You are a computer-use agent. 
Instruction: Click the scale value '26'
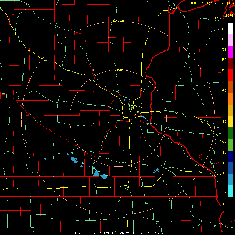224,132
